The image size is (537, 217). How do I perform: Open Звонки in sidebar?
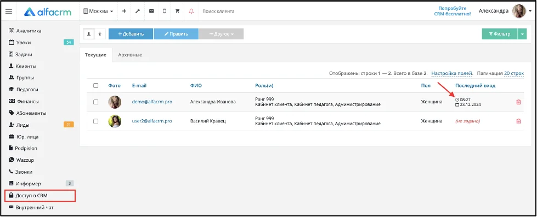pos(20,172)
